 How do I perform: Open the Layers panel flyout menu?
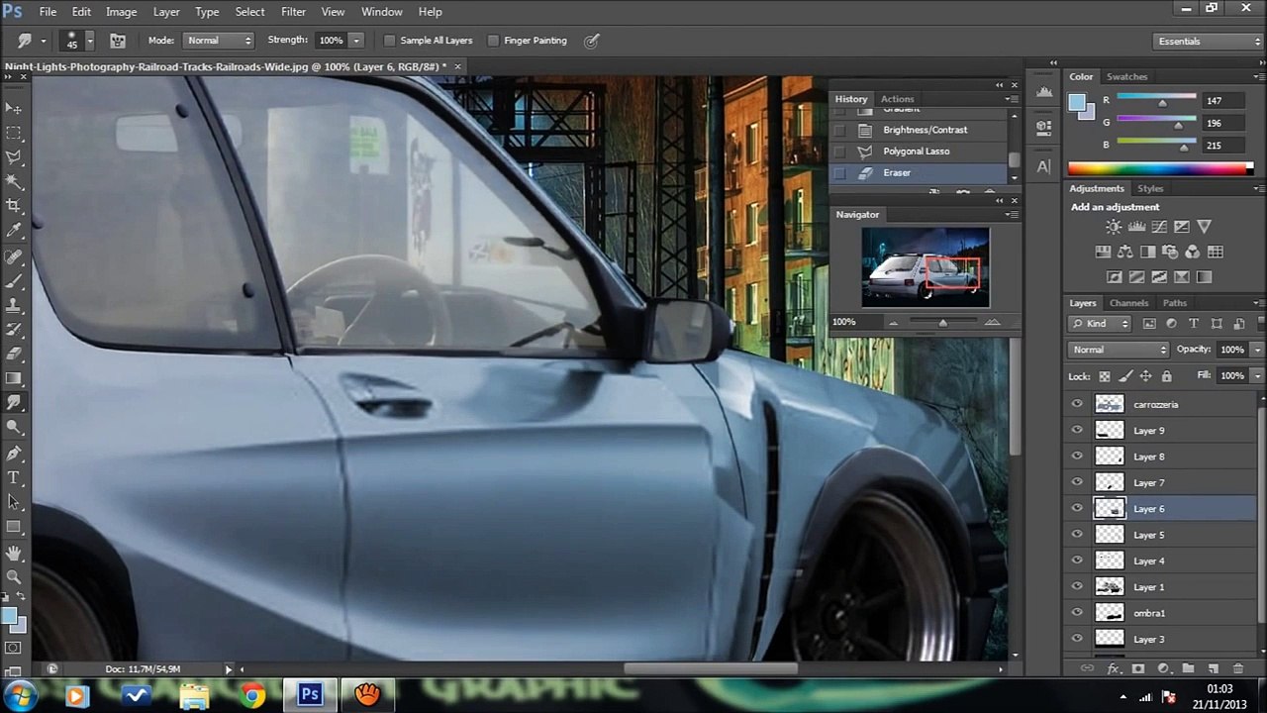(1258, 303)
